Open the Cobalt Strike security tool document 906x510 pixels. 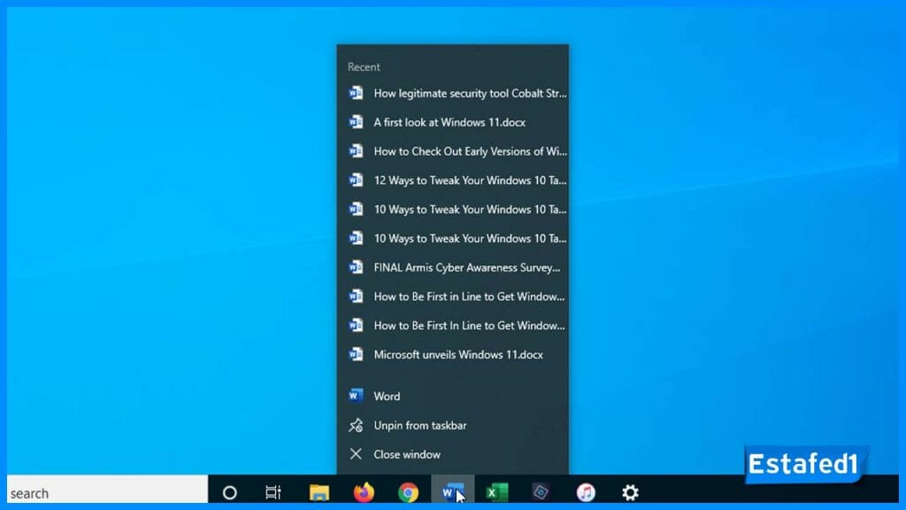[x=469, y=93]
